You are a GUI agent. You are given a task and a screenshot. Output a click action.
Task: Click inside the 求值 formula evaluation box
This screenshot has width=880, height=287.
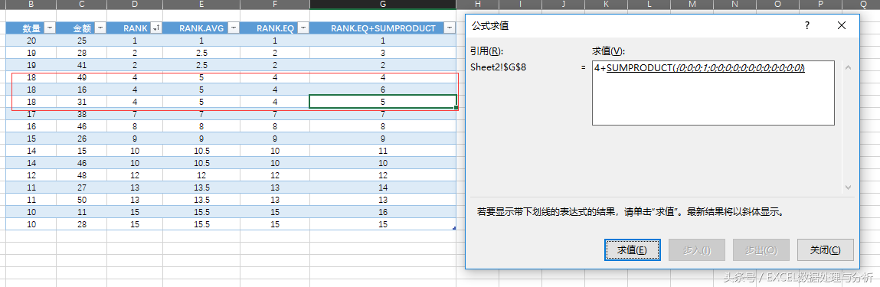(713, 93)
